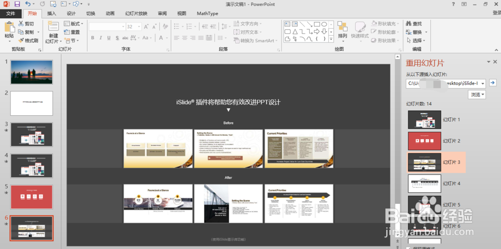Click the Quick Styles icon
The height and width of the screenshot is (249, 501).
point(360,27)
